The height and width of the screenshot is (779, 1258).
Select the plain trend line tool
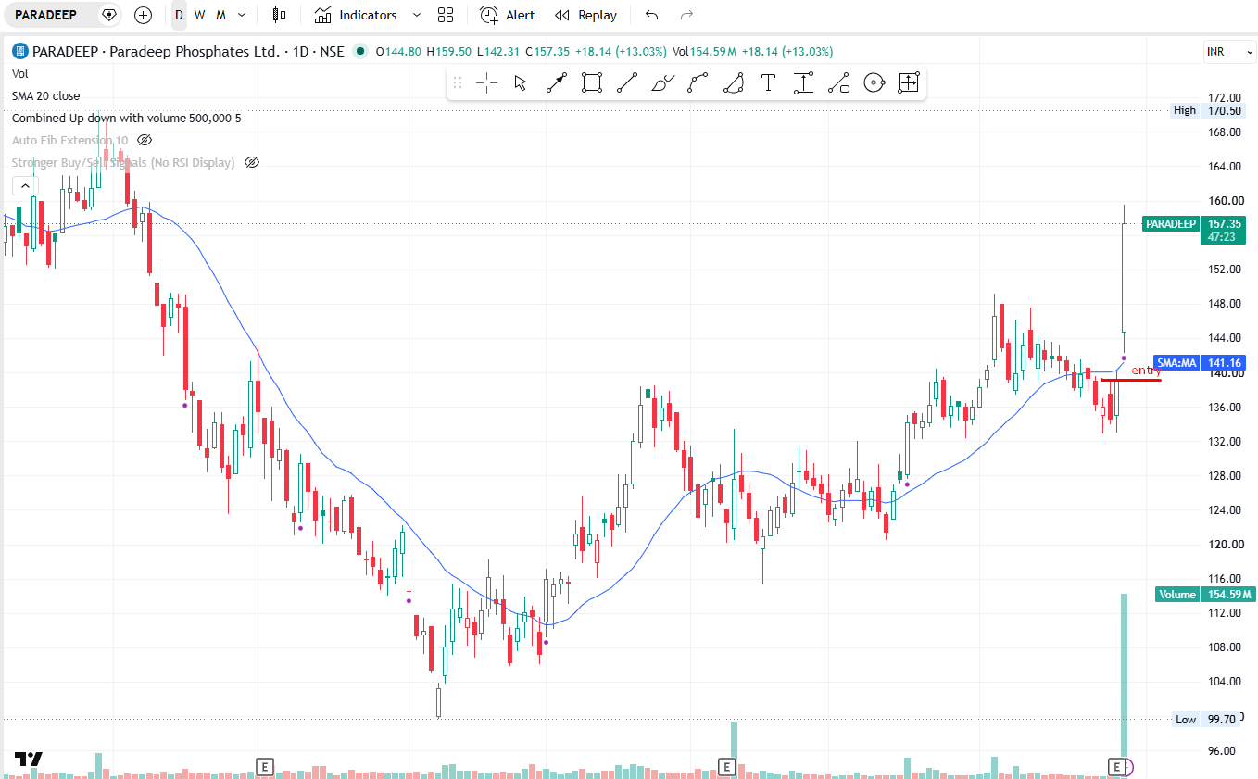(627, 83)
